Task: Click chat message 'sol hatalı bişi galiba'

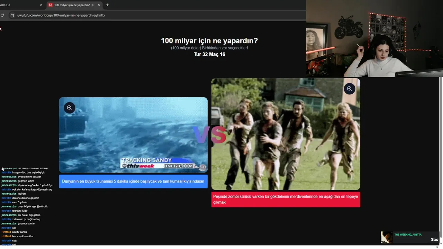Action: pos(29,215)
